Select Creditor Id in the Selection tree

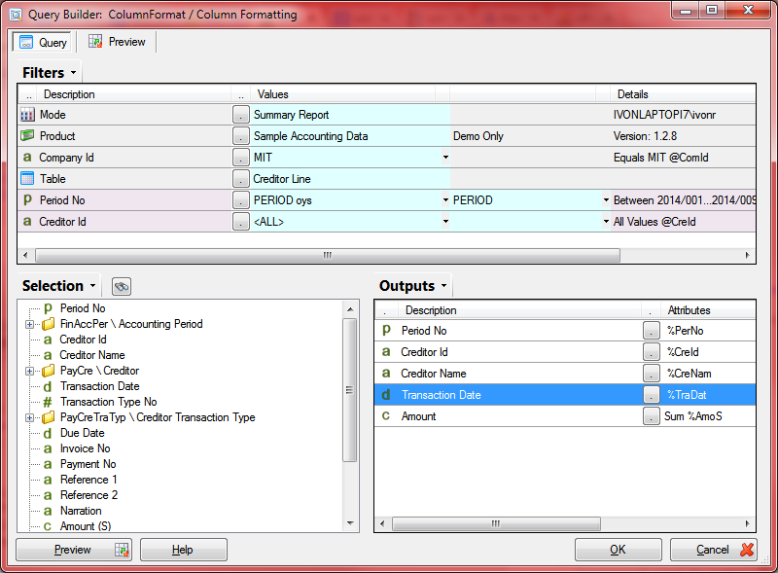pyautogui.click(x=83, y=340)
